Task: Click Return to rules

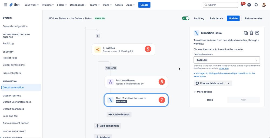Action: pos(254,18)
